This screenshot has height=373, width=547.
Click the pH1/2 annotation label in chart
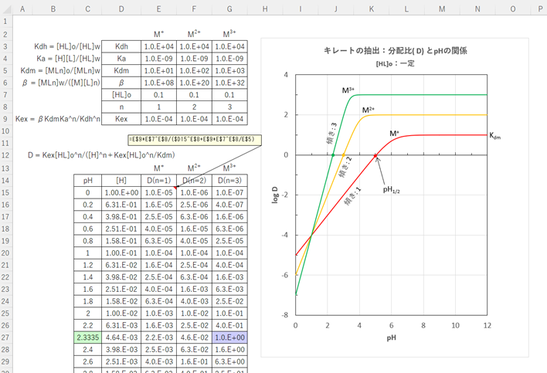391,190
